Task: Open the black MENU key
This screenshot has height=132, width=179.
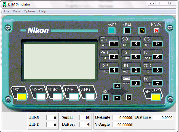Action: pyautogui.click(x=127, y=31)
